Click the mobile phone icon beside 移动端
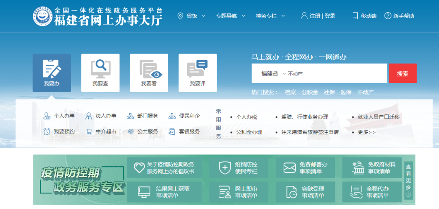The width and height of the screenshot is (439, 209). [355, 16]
